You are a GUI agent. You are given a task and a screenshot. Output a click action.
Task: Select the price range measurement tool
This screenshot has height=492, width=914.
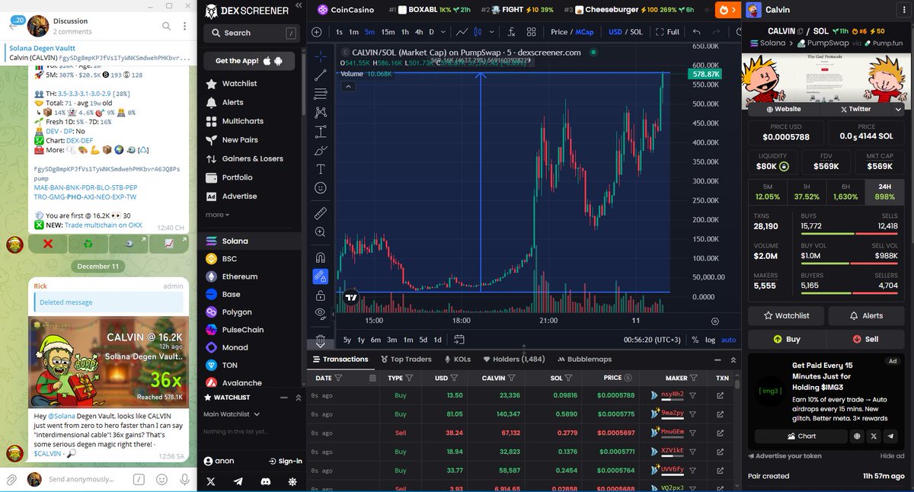321,131
